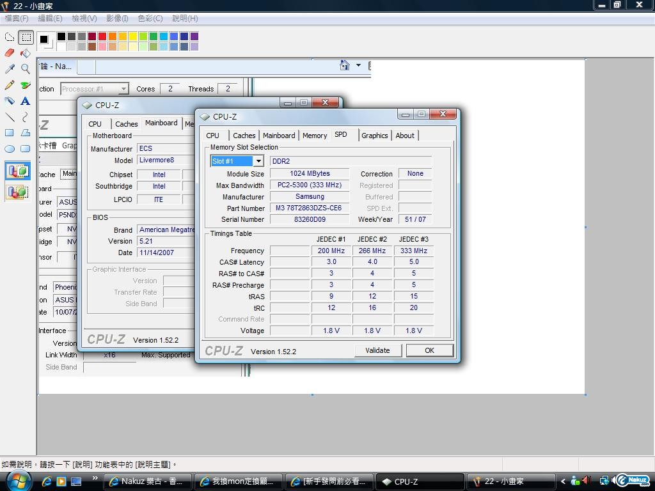Pick the Magnifier zoom tool

tap(26, 69)
